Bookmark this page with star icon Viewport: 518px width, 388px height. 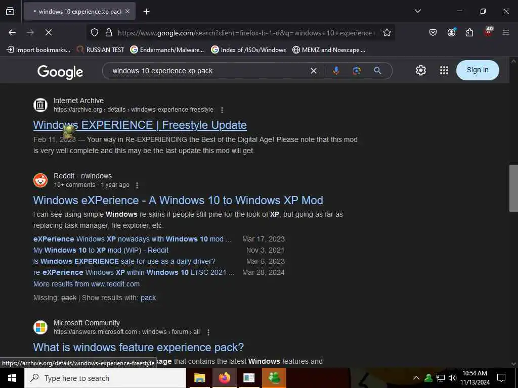pos(387,33)
